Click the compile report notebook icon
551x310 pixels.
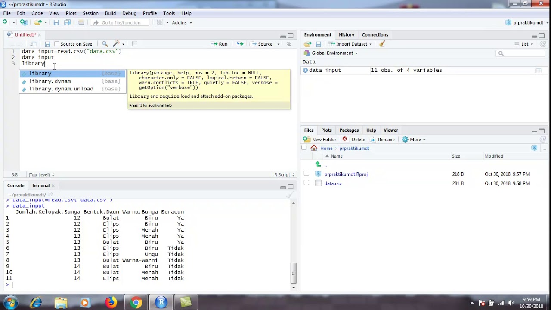coord(134,44)
